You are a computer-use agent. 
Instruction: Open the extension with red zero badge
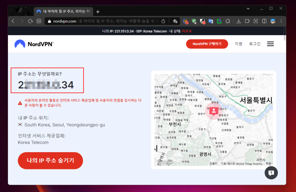pyautogui.click(x=186, y=21)
